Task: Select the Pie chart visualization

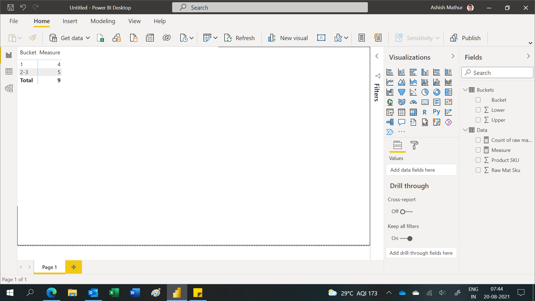Action: (x=425, y=92)
